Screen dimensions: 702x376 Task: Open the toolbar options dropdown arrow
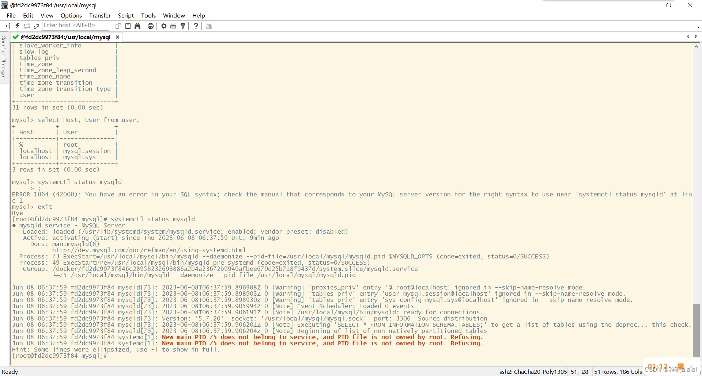click(x=698, y=27)
